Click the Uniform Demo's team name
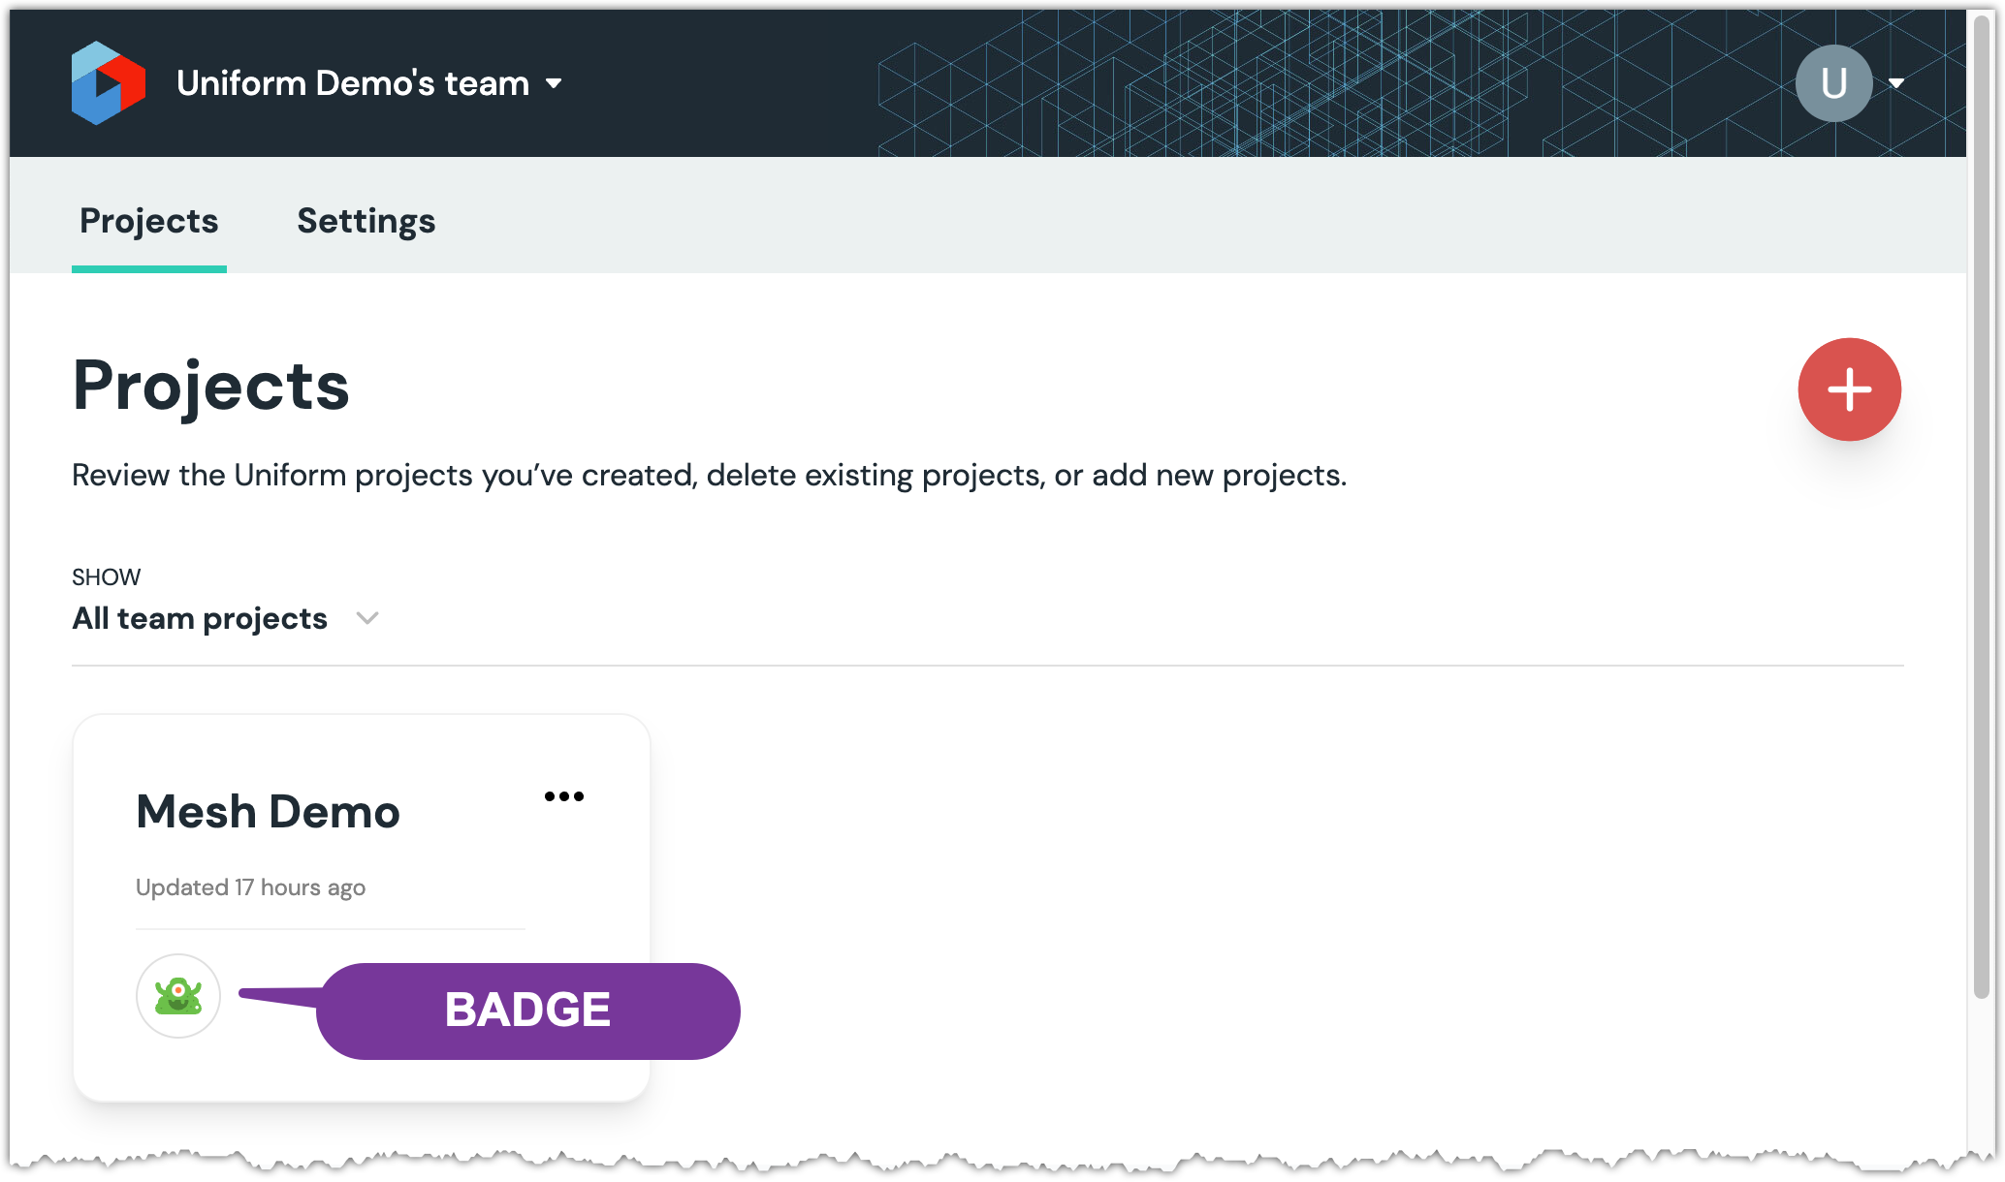This screenshot has width=2005, height=1182. click(x=353, y=83)
